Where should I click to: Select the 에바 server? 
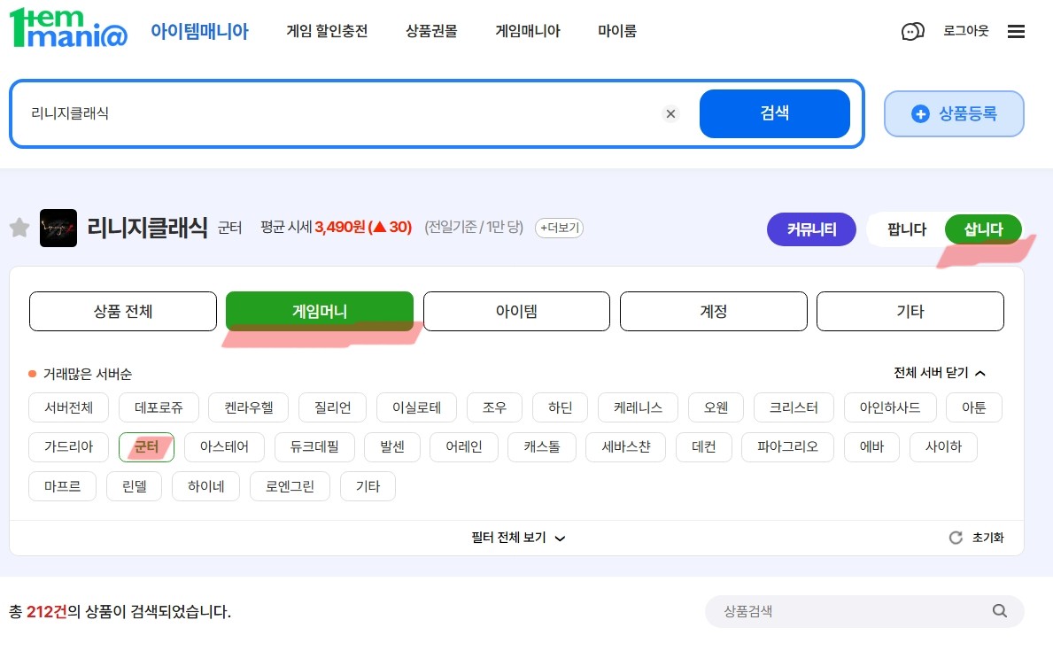871,446
